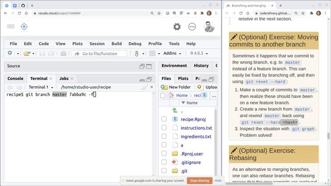Click the ellipsis path browse button in Files
The image size is (331, 186).
tap(214, 96)
